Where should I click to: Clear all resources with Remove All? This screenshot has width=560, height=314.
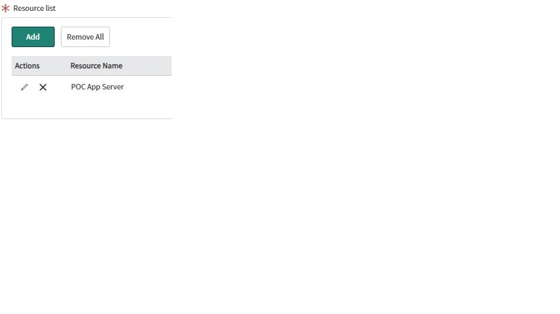point(85,37)
